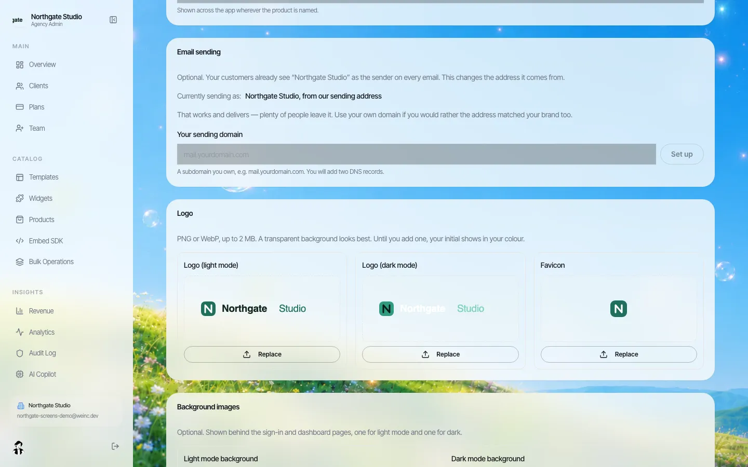Image resolution: width=748 pixels, height=467 pixels.
Task: Open the Audit Log page
Action: 43,353
